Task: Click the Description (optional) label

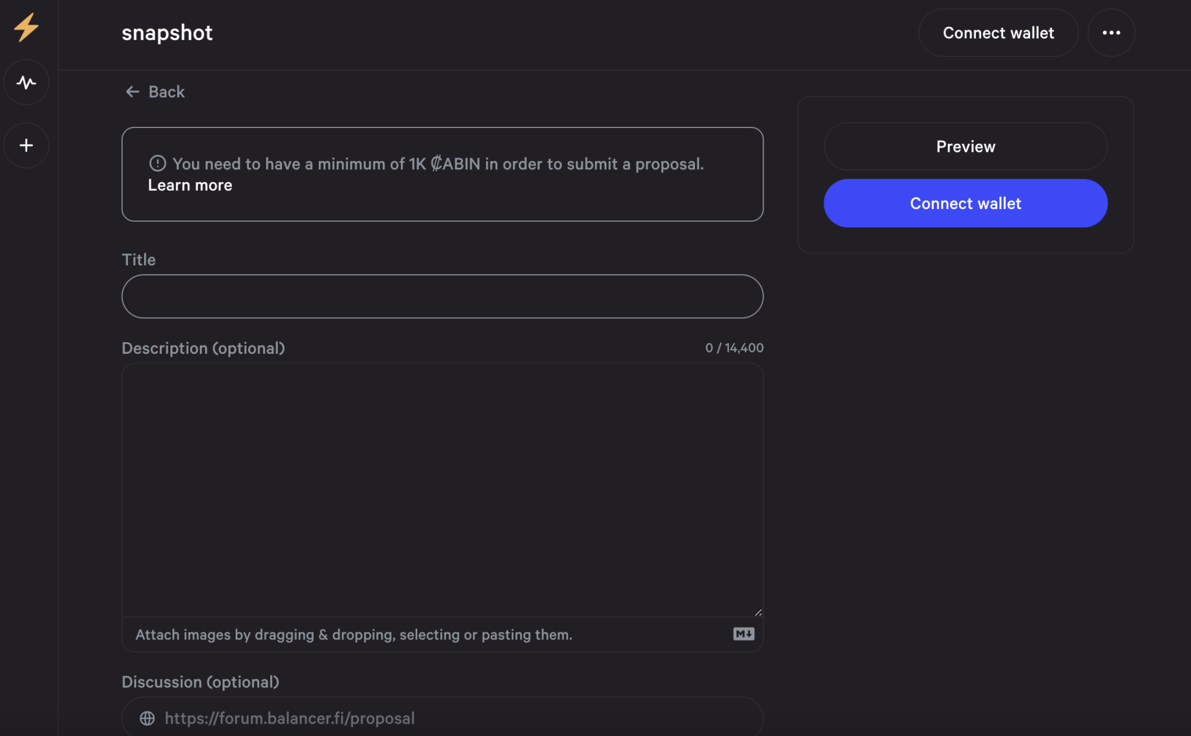Action: 203,348
